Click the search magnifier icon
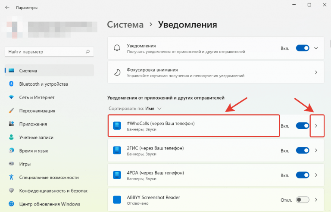Screen dimensions: 331x212 87,52
